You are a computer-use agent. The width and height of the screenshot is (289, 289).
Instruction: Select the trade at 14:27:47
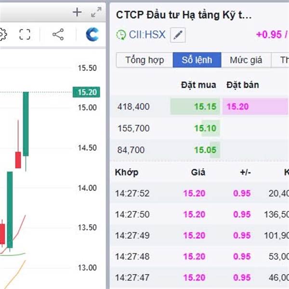pos(199,277)
